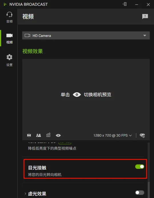Open the feedback speech bubble icon
154x198 pixels.
coord(145,16)
